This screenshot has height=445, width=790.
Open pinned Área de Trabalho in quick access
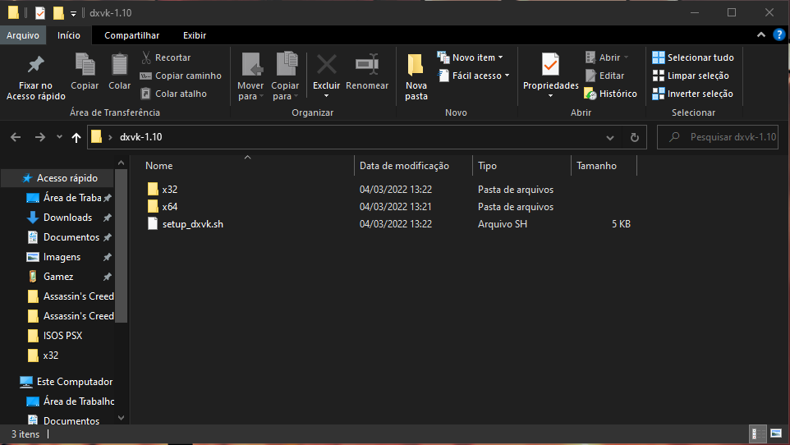[68, 198]
